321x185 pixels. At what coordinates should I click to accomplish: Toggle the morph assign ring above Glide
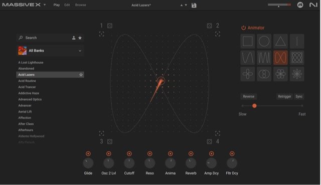coord(88,154)
